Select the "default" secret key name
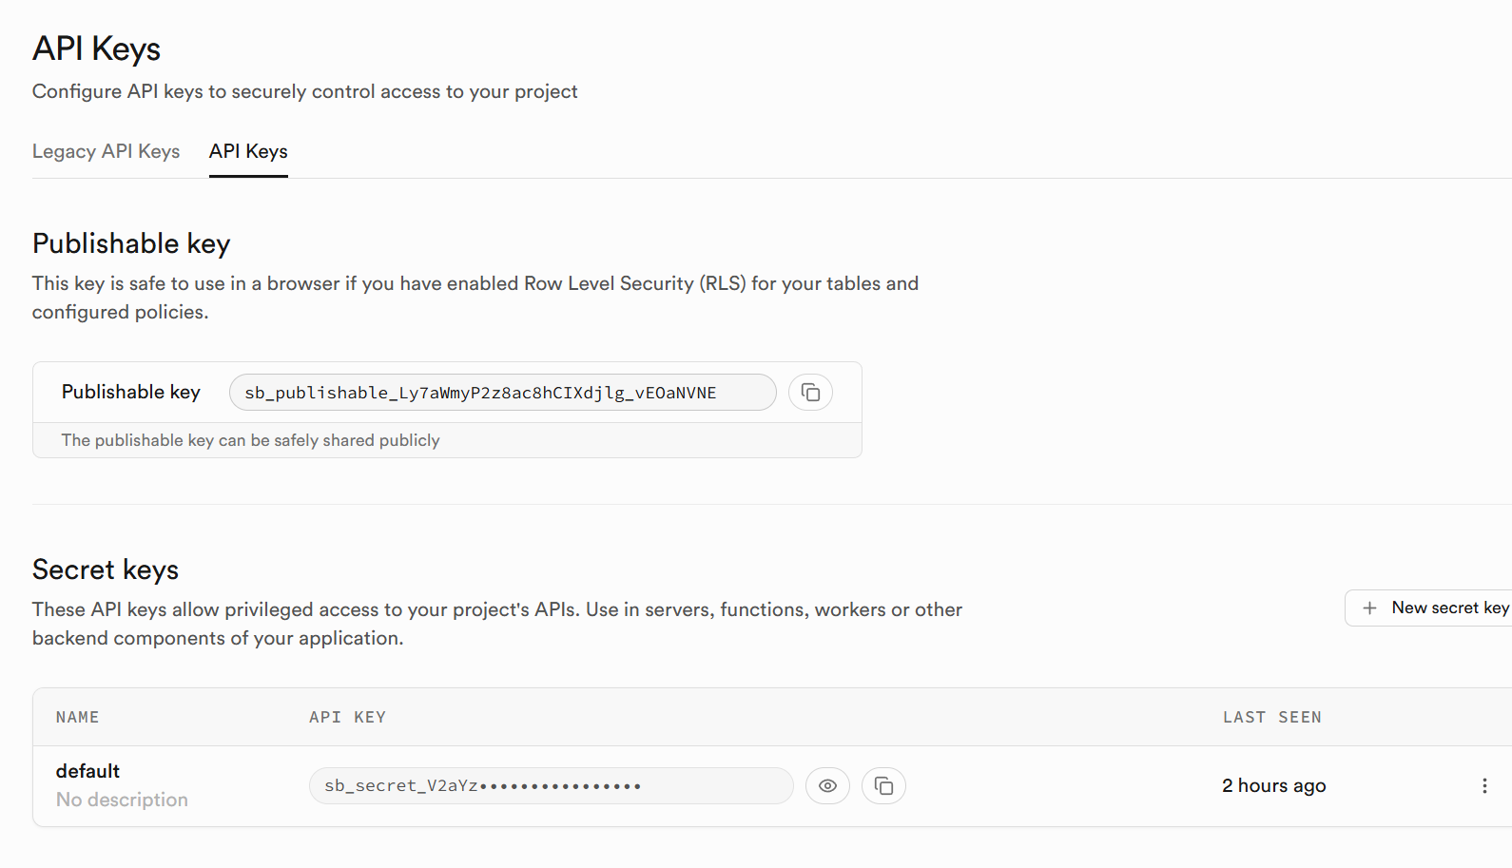The image size is (1512, 868). coord(87,771)
